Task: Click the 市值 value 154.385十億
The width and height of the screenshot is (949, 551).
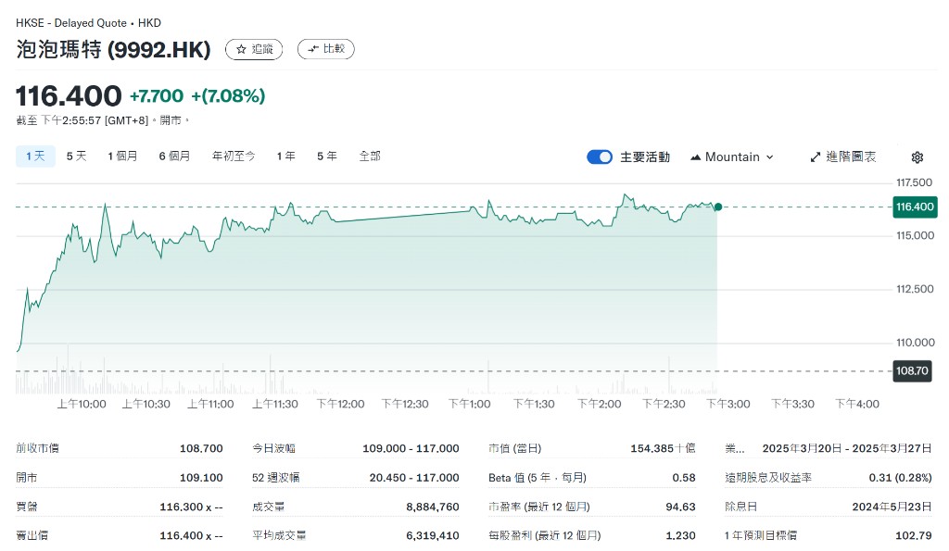Action: point(663,448)
